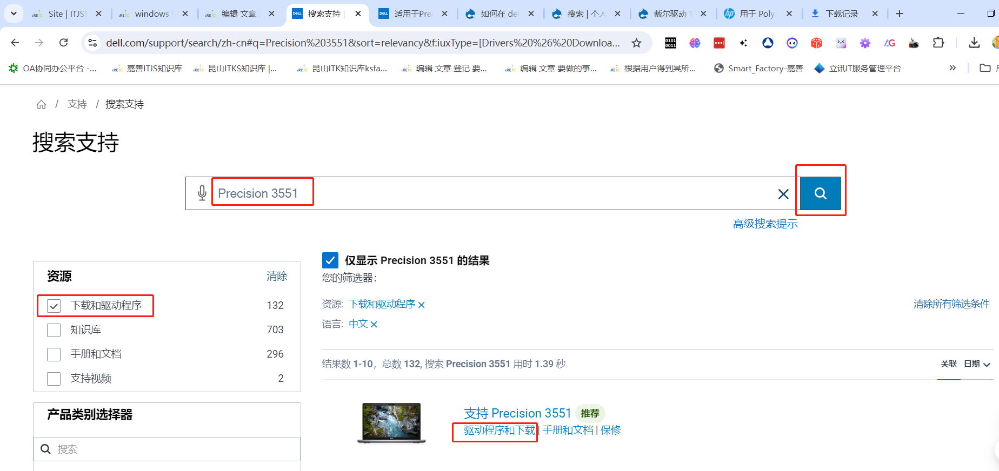Expand the bookmarks overflow chevron
This screenshot has height=471, width=999.
coord(953,68)
